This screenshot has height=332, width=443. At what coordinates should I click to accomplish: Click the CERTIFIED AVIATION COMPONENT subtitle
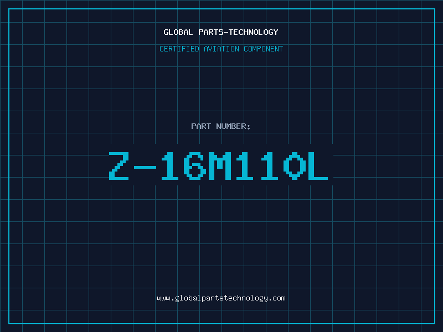pyautogui.click(x=221, y=49)
